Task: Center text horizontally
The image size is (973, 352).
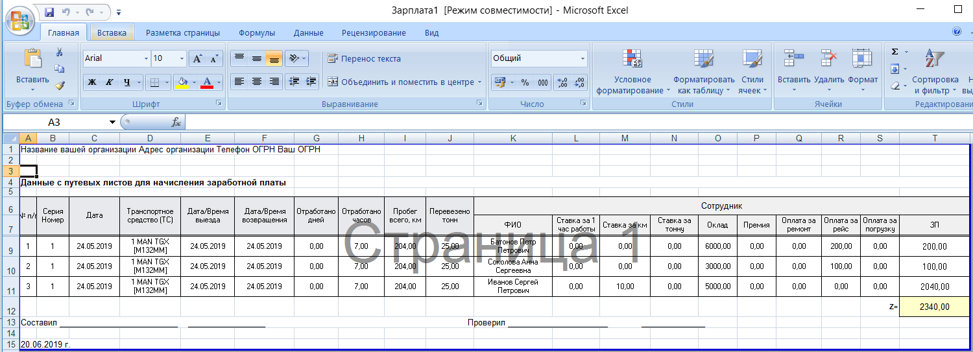Action: (257, 82)
